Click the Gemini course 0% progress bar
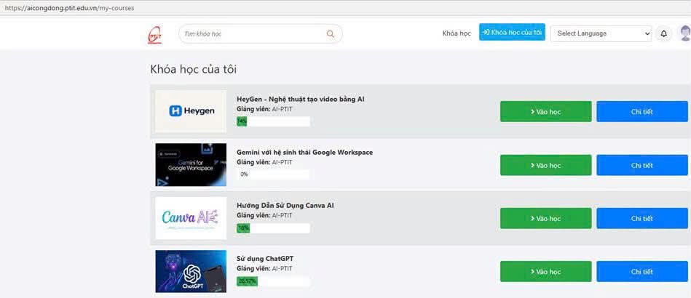Screen dimensions: 691x298 coord(273,174)
